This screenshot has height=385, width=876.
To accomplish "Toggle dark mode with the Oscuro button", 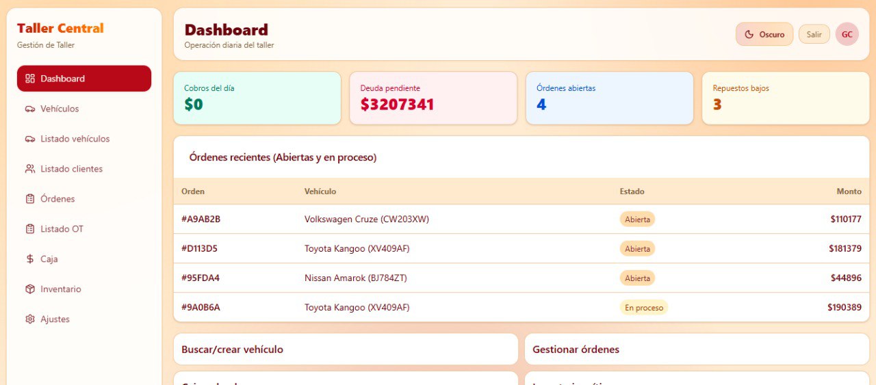I will click(x=764, y=34).
